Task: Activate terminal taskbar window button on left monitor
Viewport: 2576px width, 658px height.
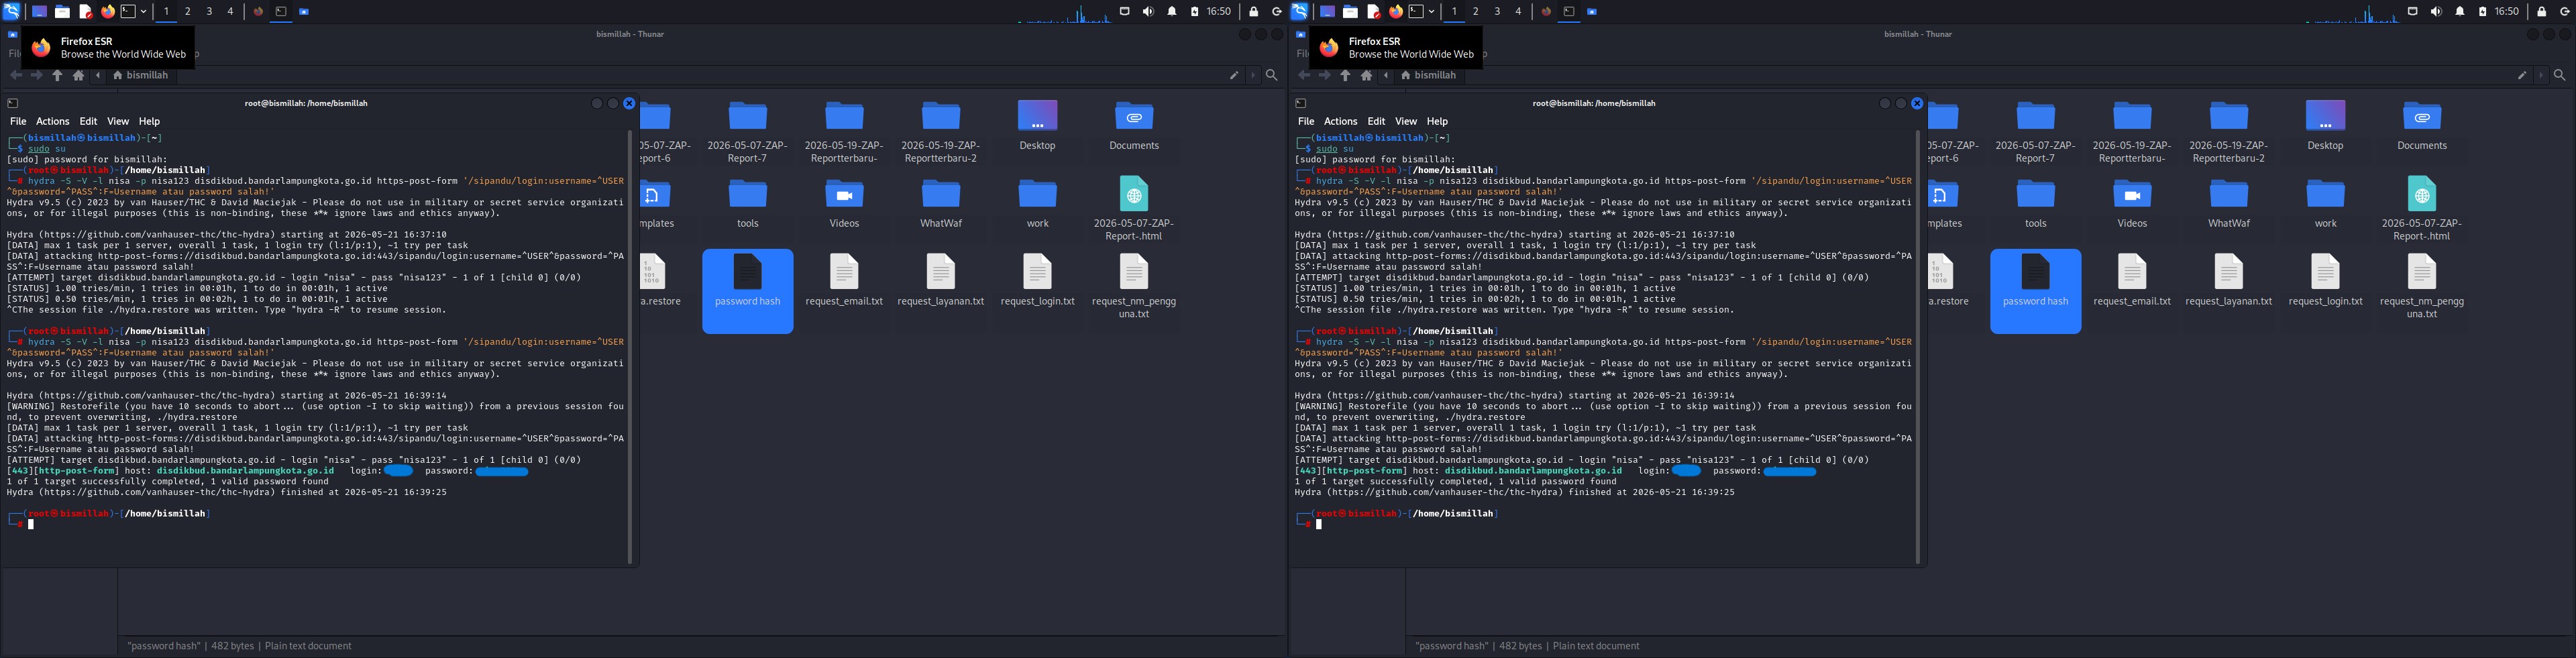Action: tap(281, 12)
